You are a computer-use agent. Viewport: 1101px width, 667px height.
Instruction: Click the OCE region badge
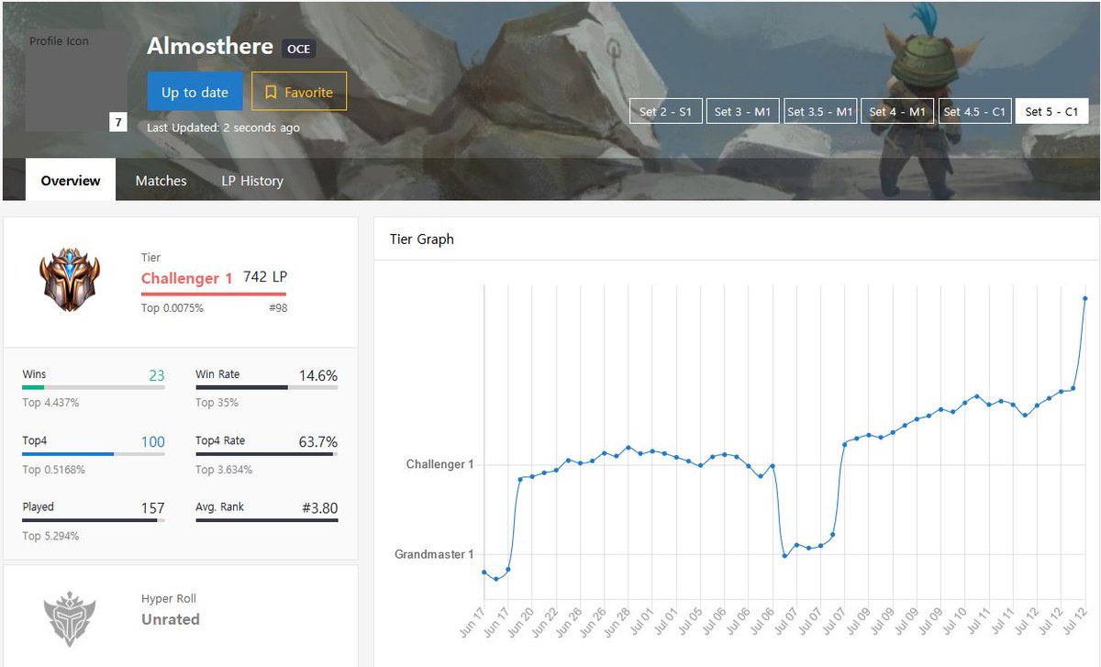(299, 49)
